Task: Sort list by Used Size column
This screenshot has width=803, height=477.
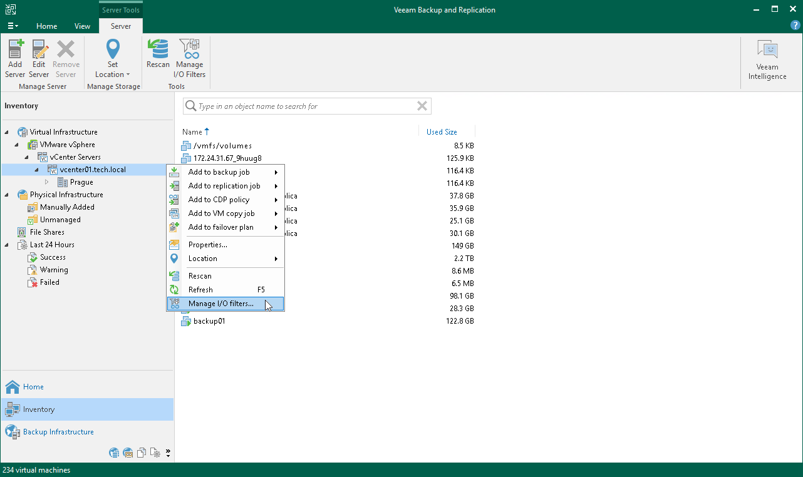Action: [x=442, y=132]
